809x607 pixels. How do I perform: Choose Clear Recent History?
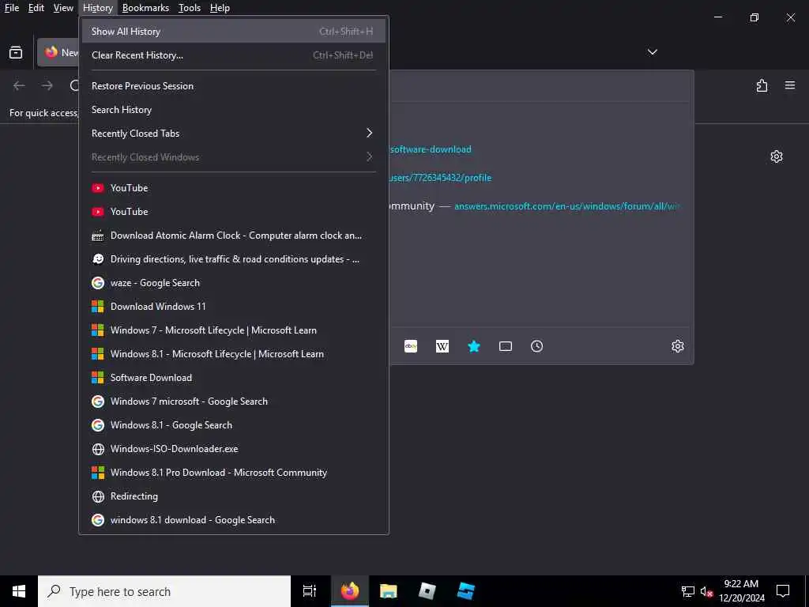pos(233,55)
